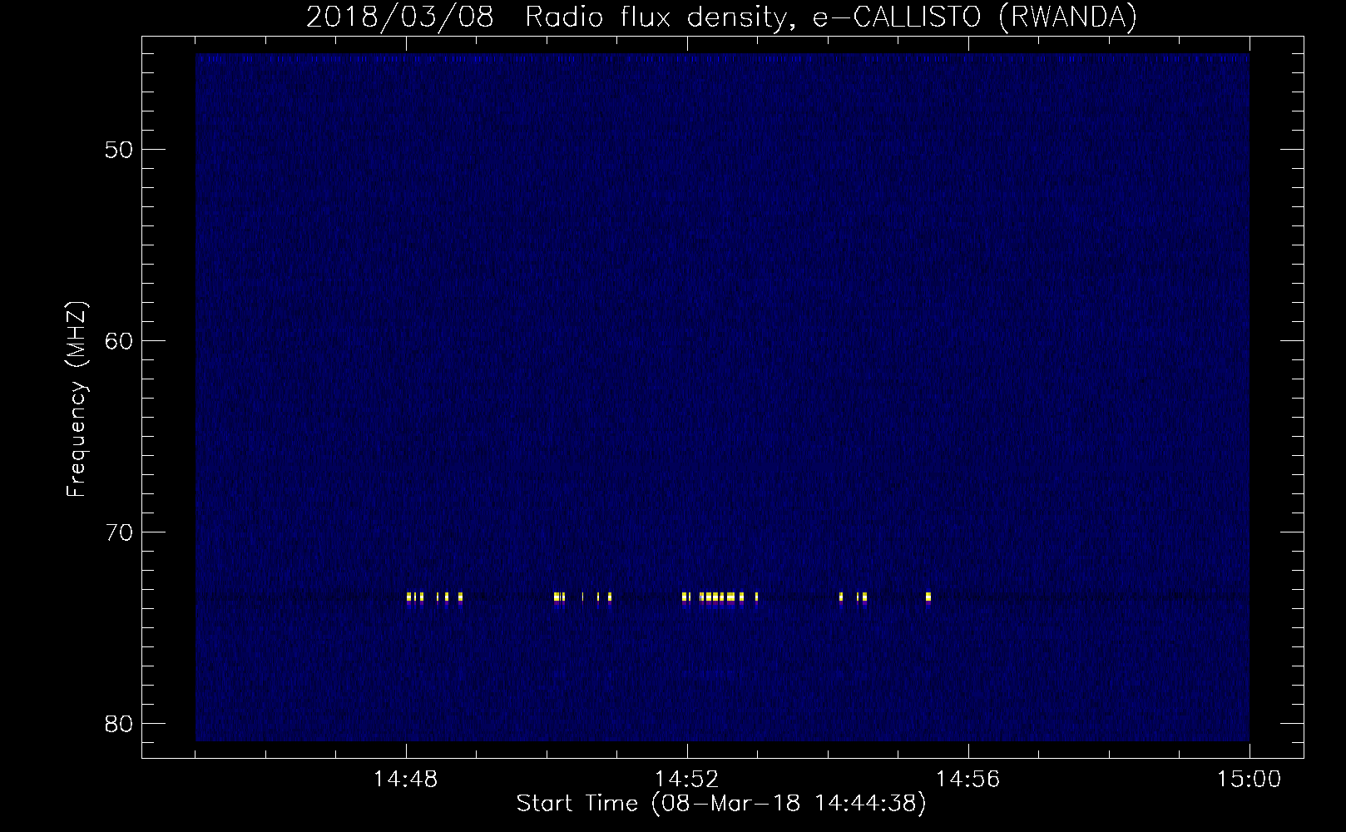Click the first burst at 14:48
The height and width of the screenshot is (832, 1346).
(x=409, y=597)
